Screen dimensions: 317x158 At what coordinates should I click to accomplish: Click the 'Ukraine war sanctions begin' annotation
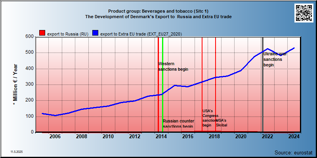click(x=275, y=60)
